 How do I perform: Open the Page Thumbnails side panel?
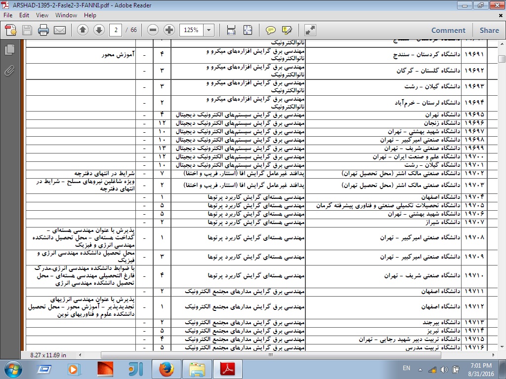(10, 49)
